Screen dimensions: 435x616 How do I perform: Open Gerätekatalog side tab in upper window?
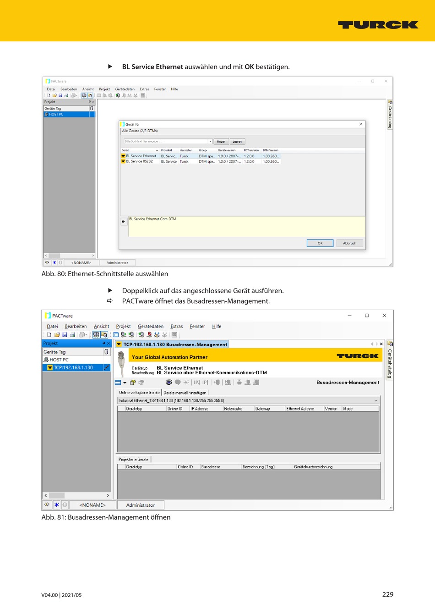[390, 114]
